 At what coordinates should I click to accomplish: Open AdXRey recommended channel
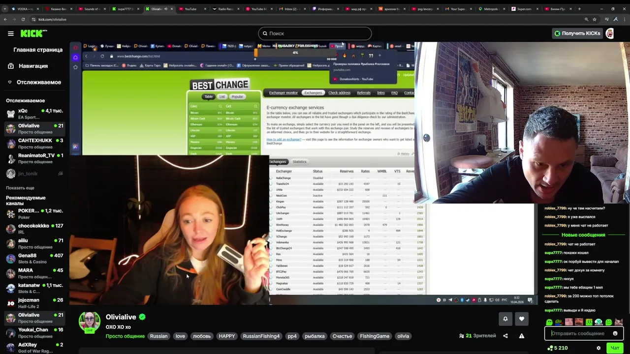point(34,348)
